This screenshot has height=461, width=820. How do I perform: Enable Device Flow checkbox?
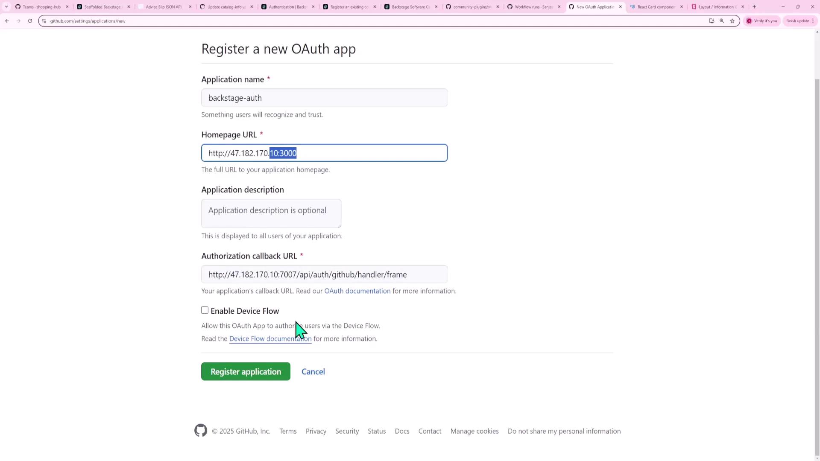[x=205, y=310]
